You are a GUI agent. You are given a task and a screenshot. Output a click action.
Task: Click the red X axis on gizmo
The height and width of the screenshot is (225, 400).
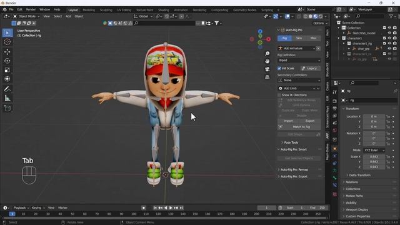coord(268,39)
